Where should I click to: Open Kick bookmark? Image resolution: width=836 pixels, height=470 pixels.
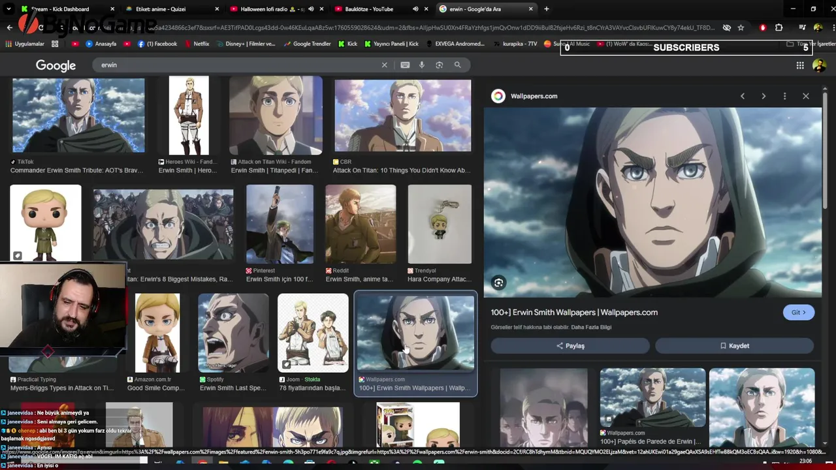coord(348,44)
